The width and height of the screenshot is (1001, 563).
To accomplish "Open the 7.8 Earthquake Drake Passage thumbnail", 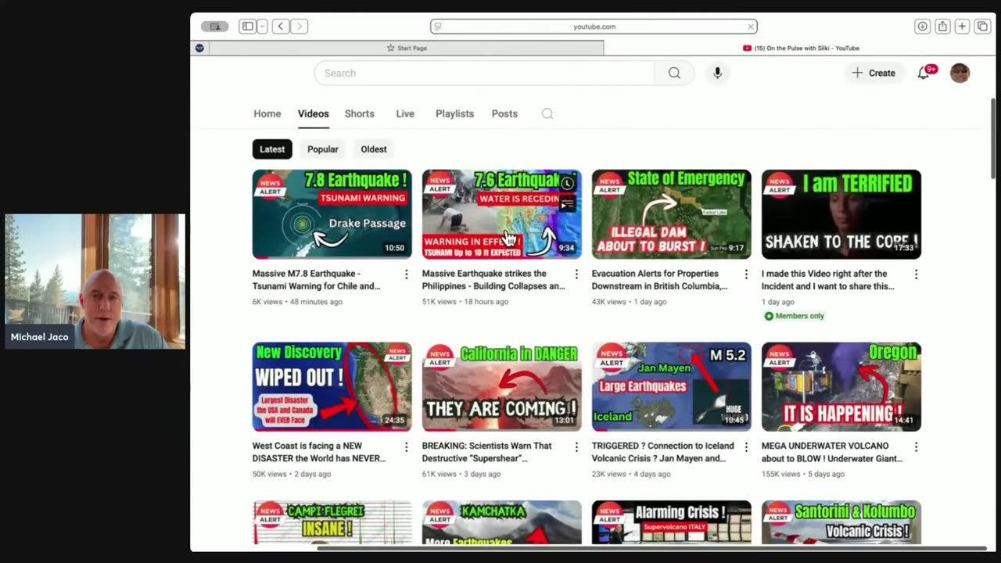I will [332, 214].
